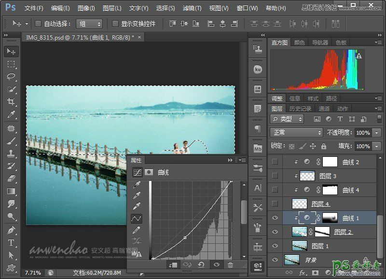Viewport: 386px width, 279px height.
Task: Select the Eyedropper tool in the toolbox
Action: tap(12, 115)
